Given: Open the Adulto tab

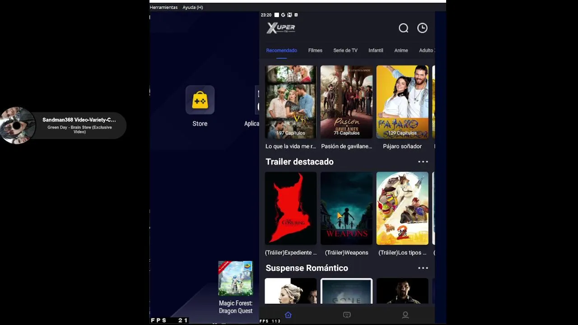Looking at the screenshot, I should [x=426, y=51].
